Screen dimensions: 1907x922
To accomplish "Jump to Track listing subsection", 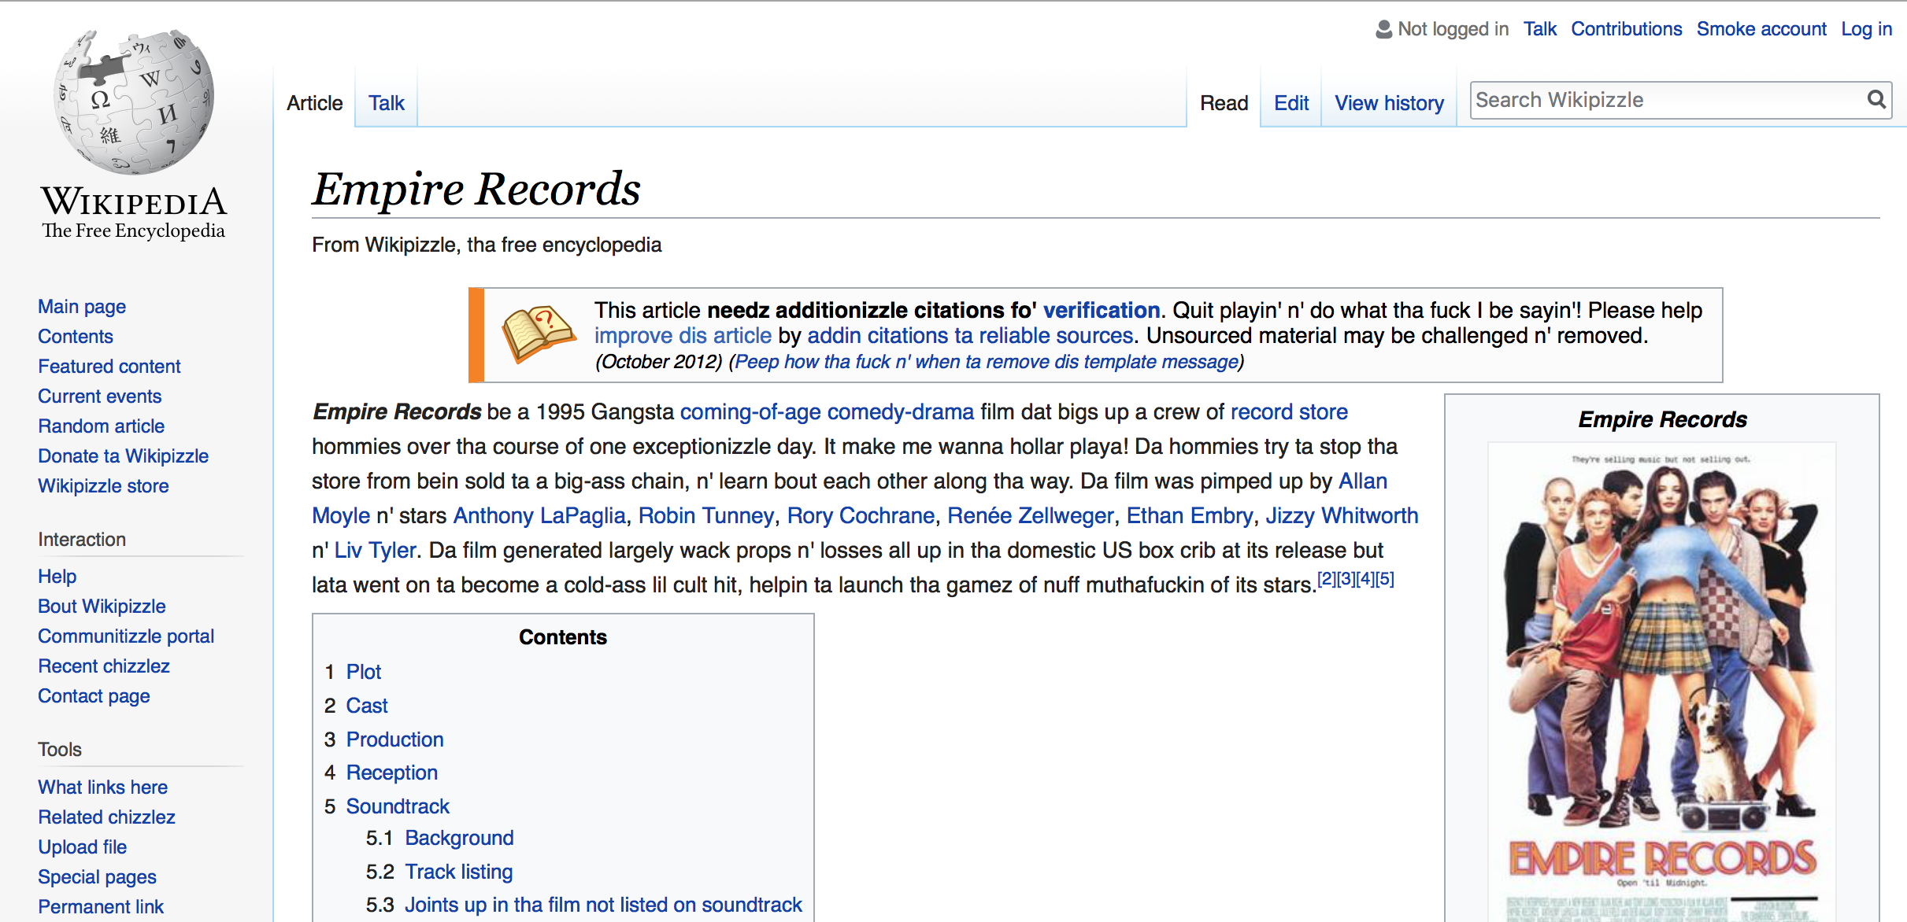I will [x=458, y=872].
